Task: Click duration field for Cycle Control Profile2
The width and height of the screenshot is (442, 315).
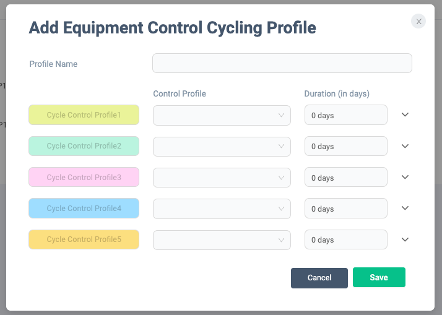Action: tap(346, 146)
